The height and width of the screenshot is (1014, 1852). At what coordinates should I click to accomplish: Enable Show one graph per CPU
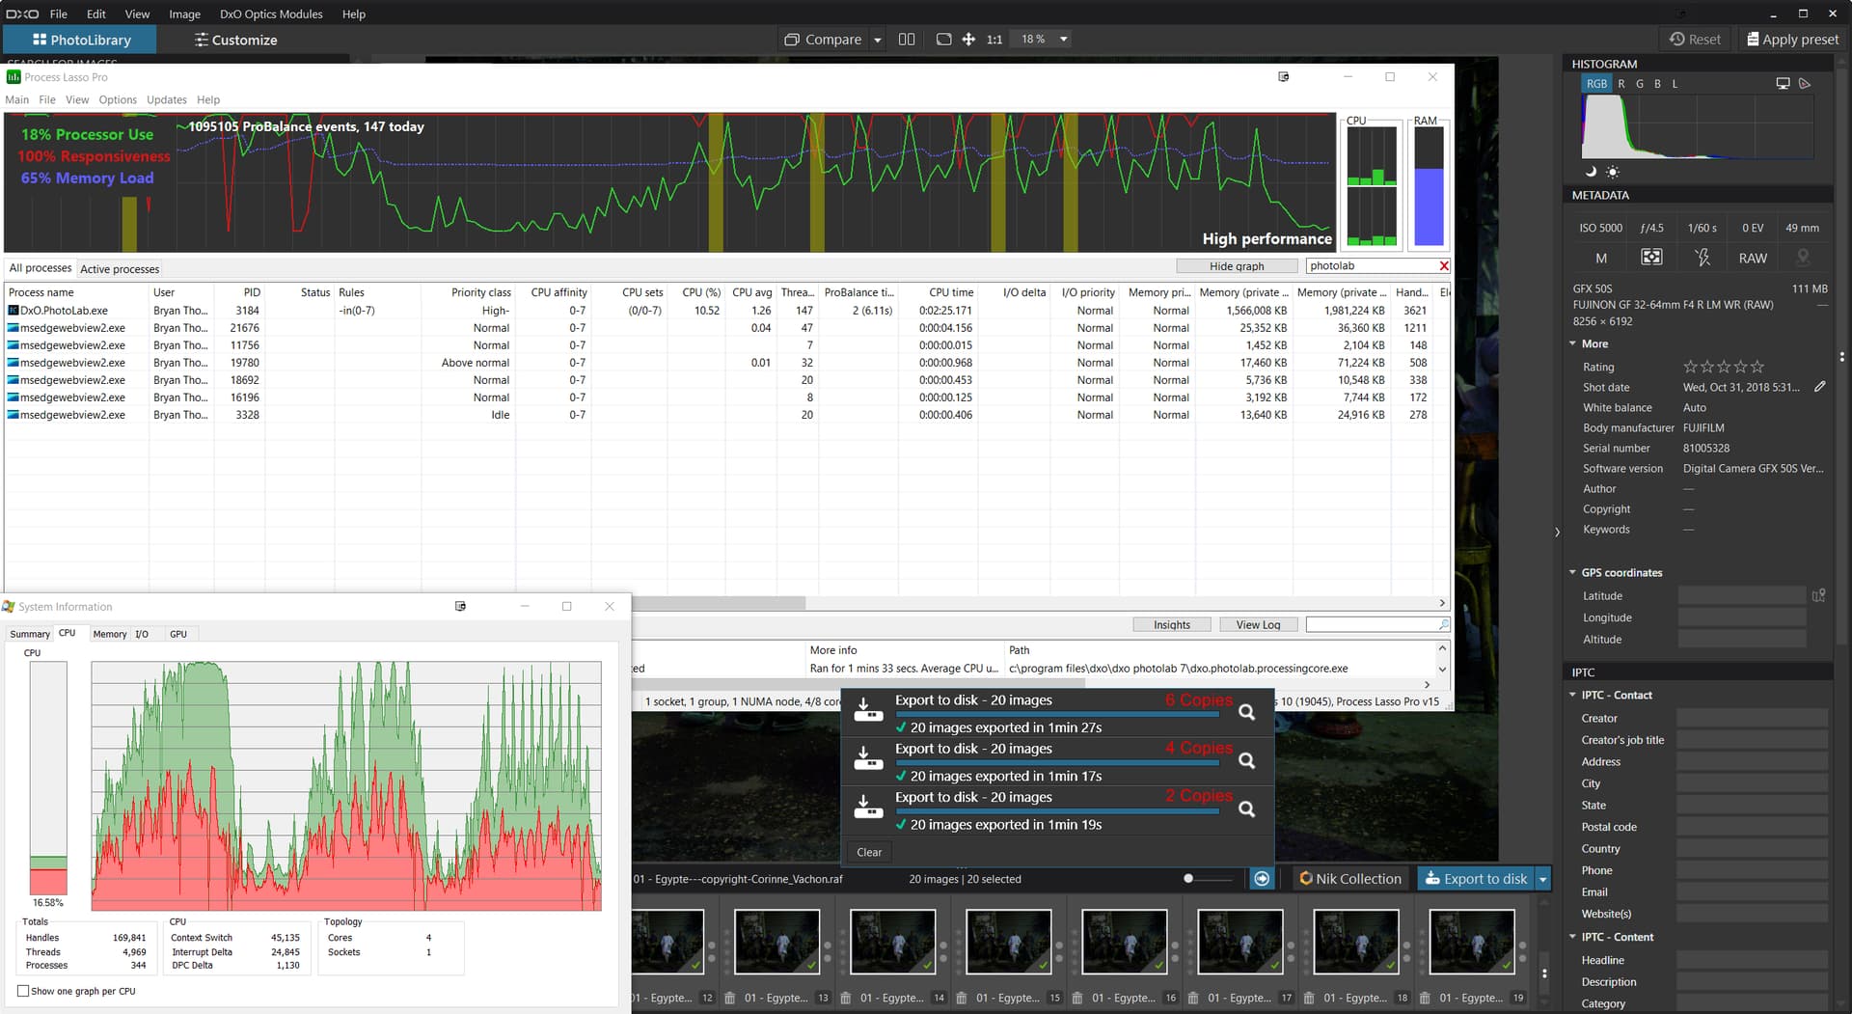pyautogui.click(x=23, y=991)
